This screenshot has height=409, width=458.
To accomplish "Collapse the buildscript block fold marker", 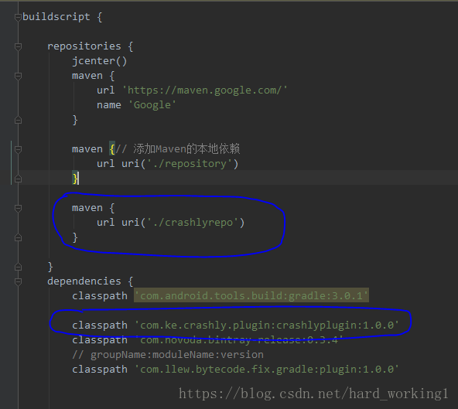I will point(18,17).
